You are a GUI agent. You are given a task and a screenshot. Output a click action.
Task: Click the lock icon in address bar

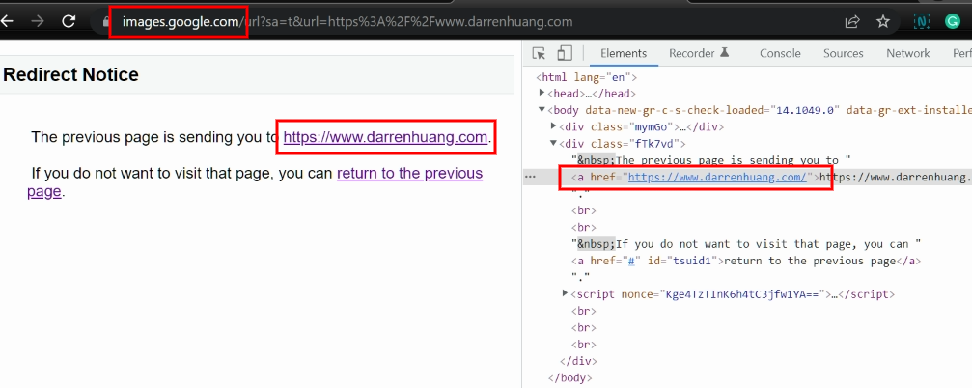pyautogui.click(x=104, y=21)
